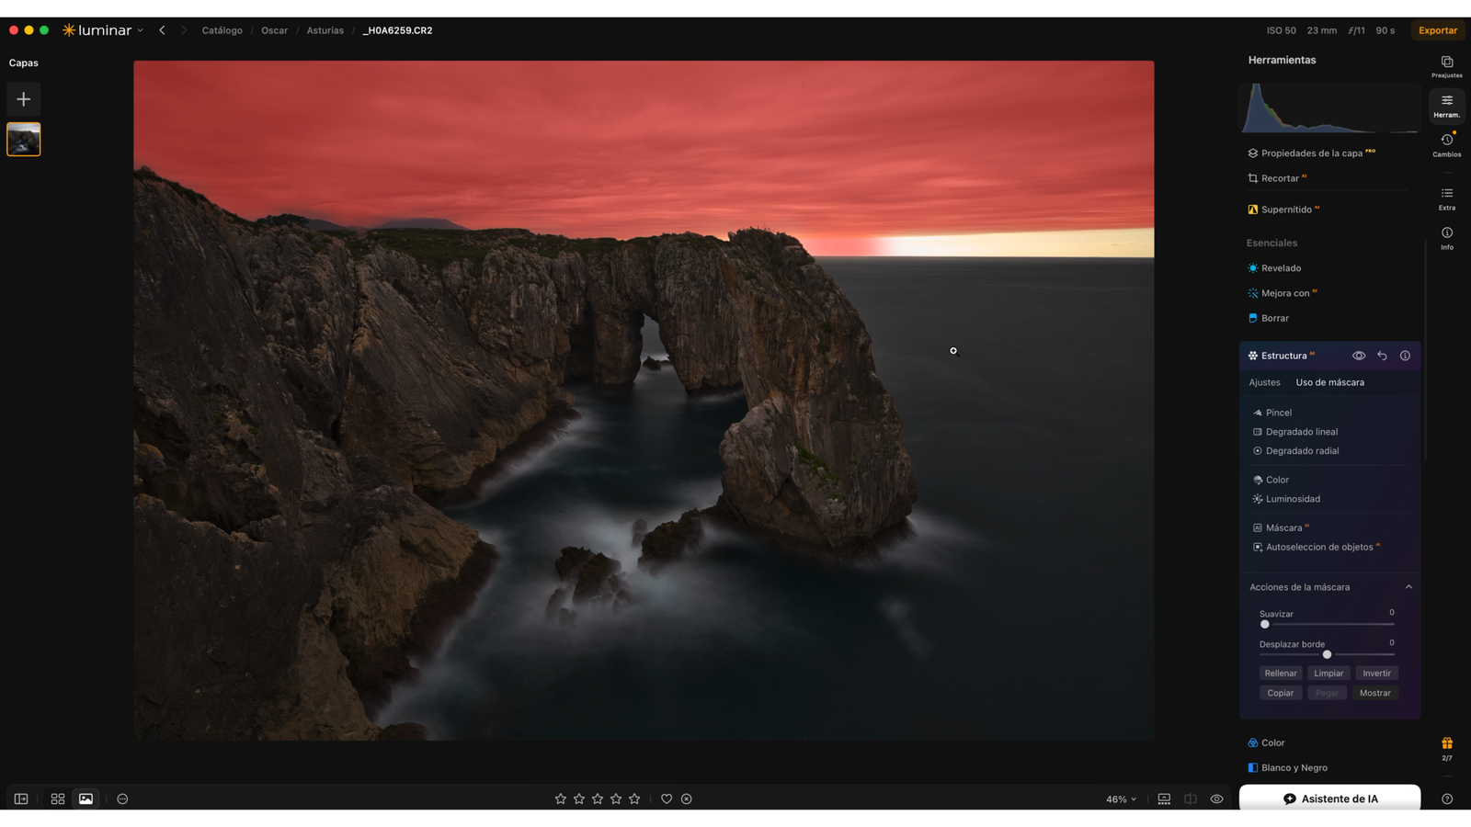Adjust the Desplazar borde slider handle
1471x827 pixels.
pyautogui.click(x=1327, y=654)
